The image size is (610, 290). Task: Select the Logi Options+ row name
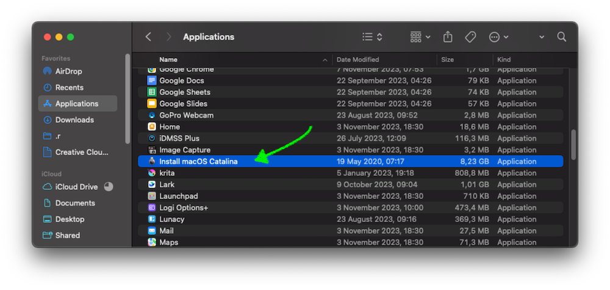(184, 208)
